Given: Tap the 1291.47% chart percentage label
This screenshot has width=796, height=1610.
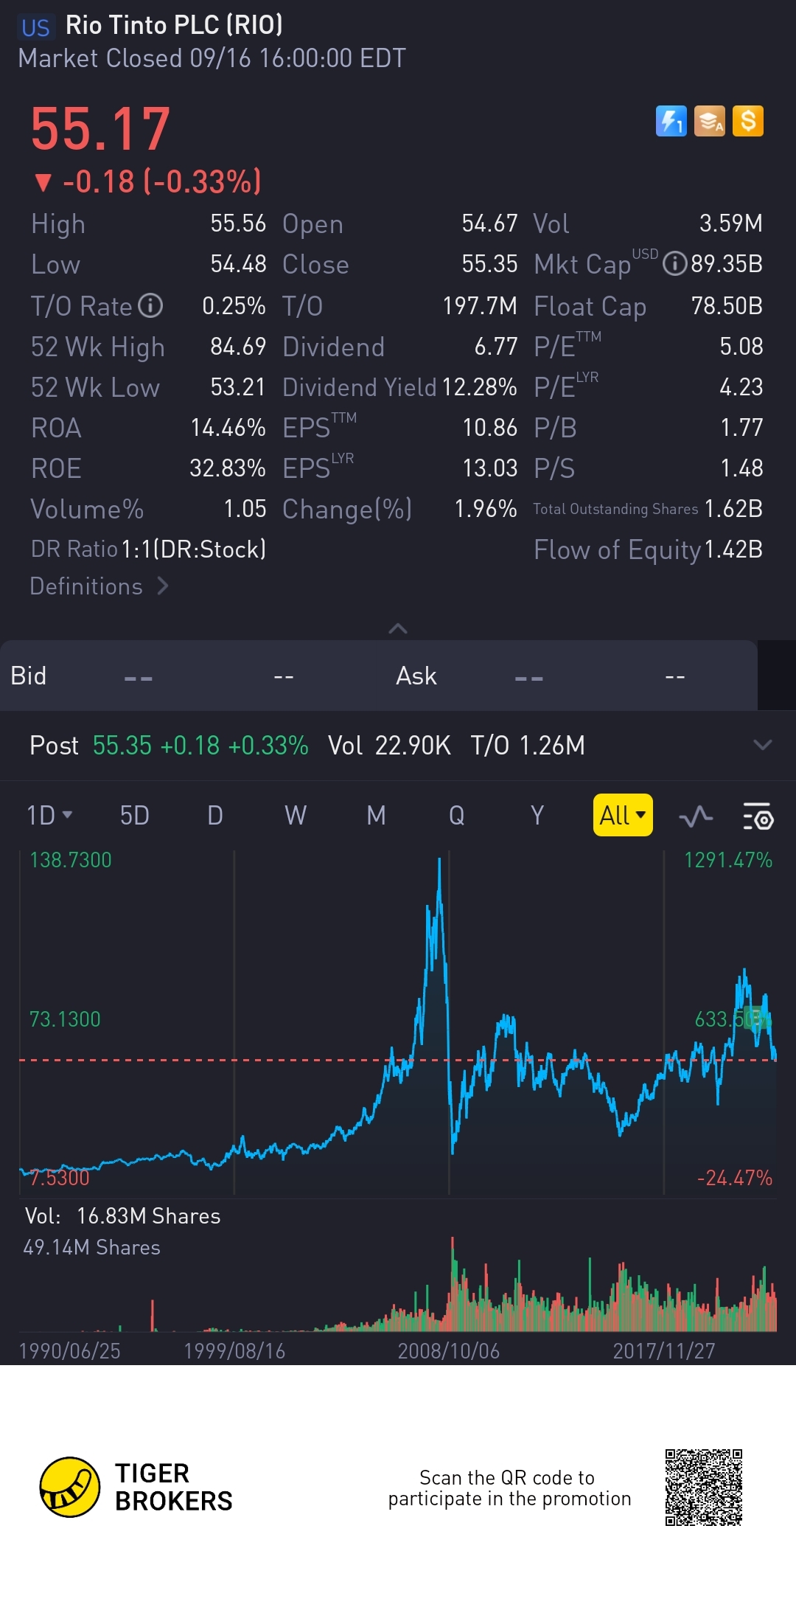Looking at the screenshot, I should [x=728, y=860].
